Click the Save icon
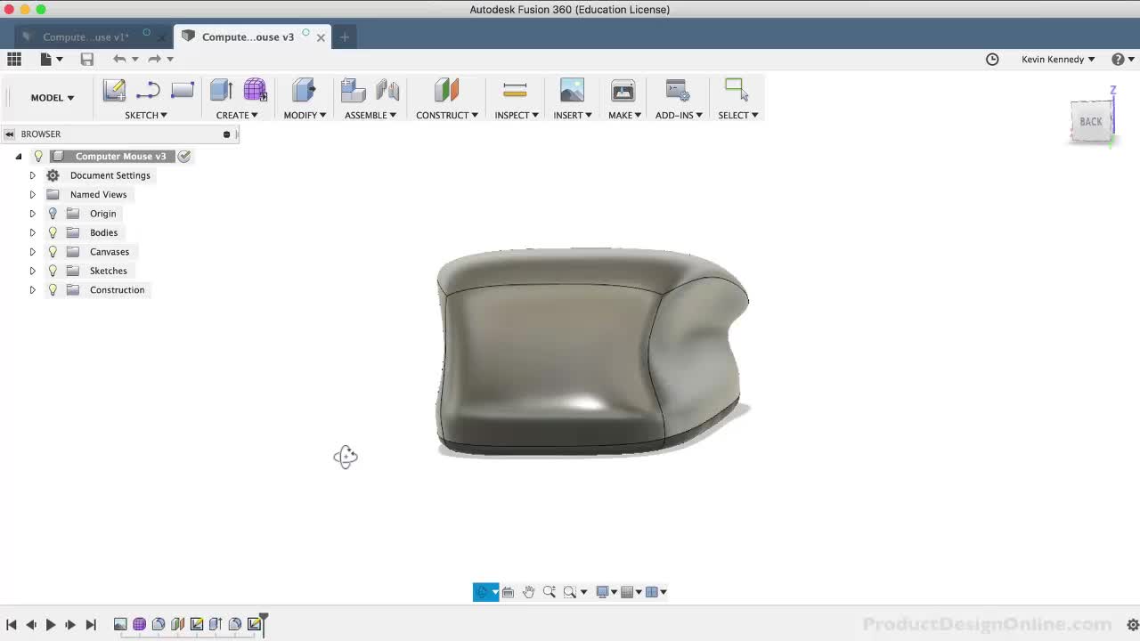Screen dimensions: 1140x641 [86, 59]
